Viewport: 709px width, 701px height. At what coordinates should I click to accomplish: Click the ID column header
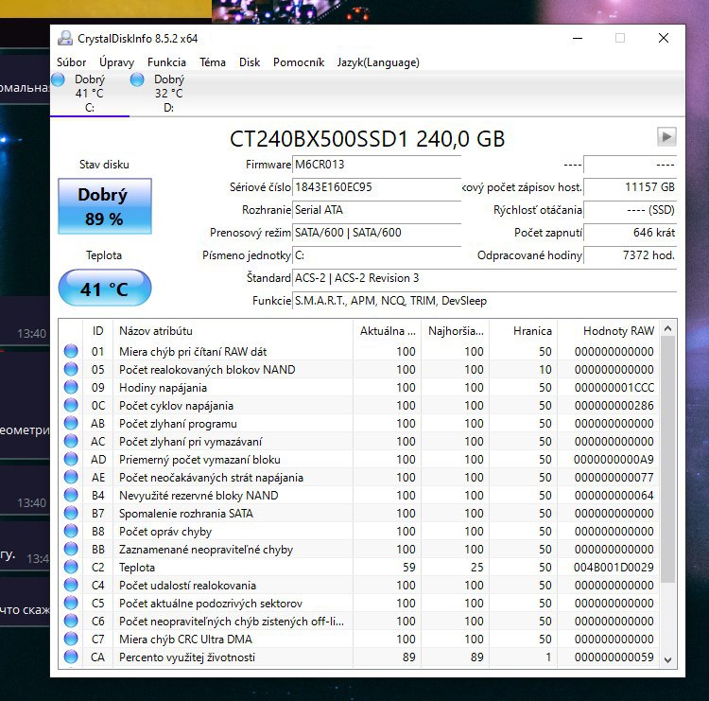(98, 331)
